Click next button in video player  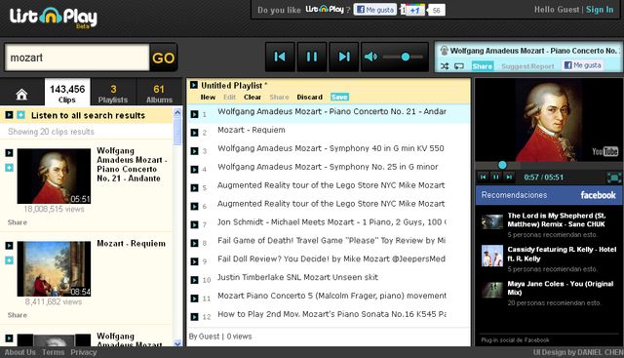point(509,178)
